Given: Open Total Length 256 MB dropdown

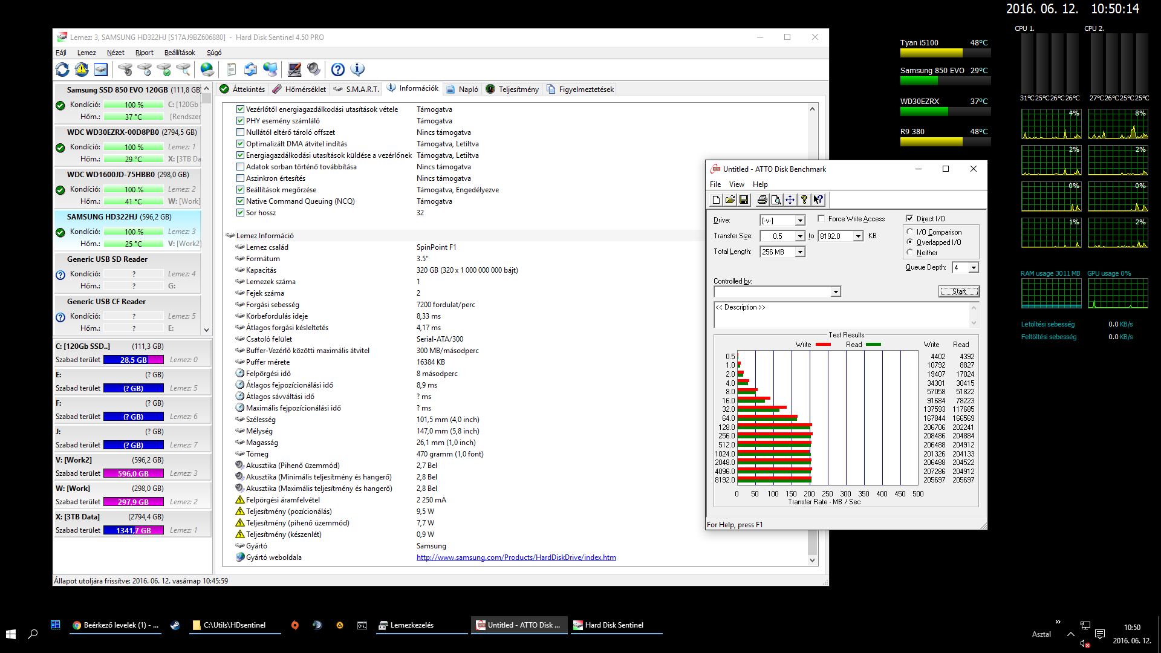Looking at the screenshot, I should click(x=800, y=252).
